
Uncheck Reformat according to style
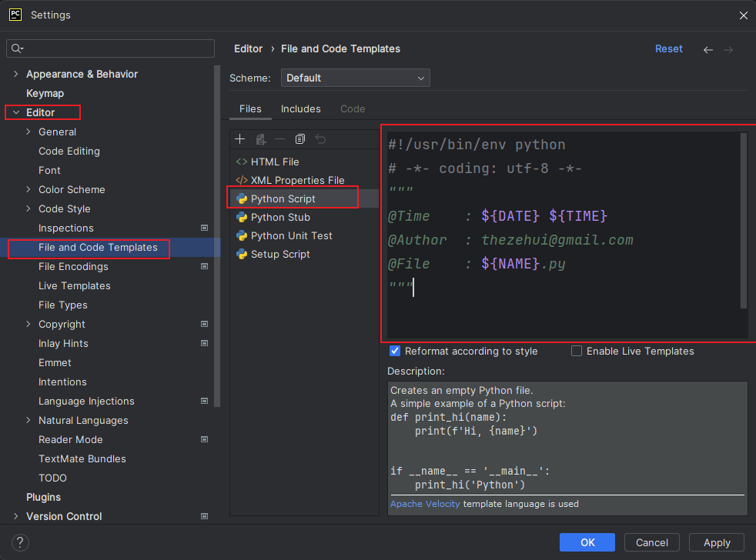[395, 352]
